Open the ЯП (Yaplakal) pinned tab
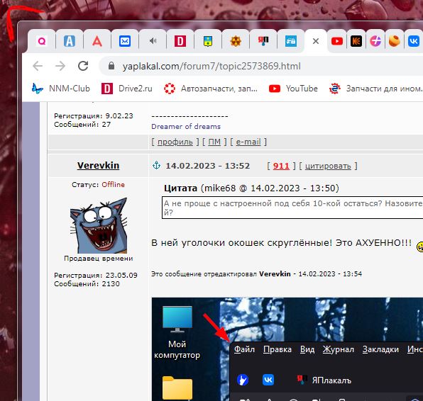 (x=263, y=41)
